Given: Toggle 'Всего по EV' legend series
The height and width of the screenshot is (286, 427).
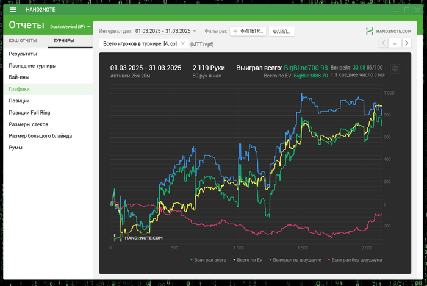Looking at the screenshot, I should coord(248,260).
